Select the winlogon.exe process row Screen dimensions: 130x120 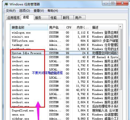tap(64, 33)
